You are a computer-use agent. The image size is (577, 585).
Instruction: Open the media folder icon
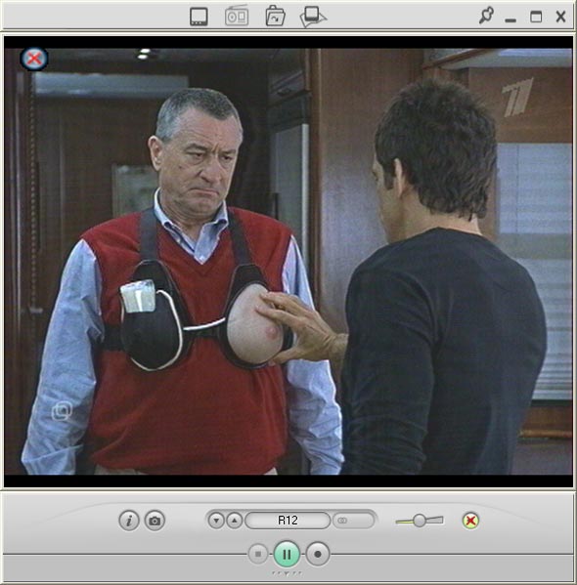click(275, 16)
